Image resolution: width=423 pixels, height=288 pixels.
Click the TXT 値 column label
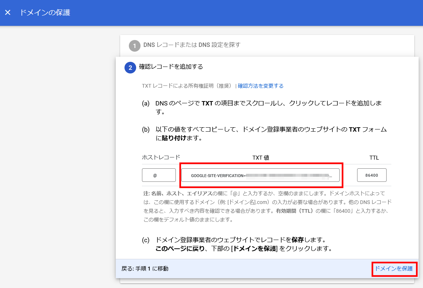click(x=261, y=158)
